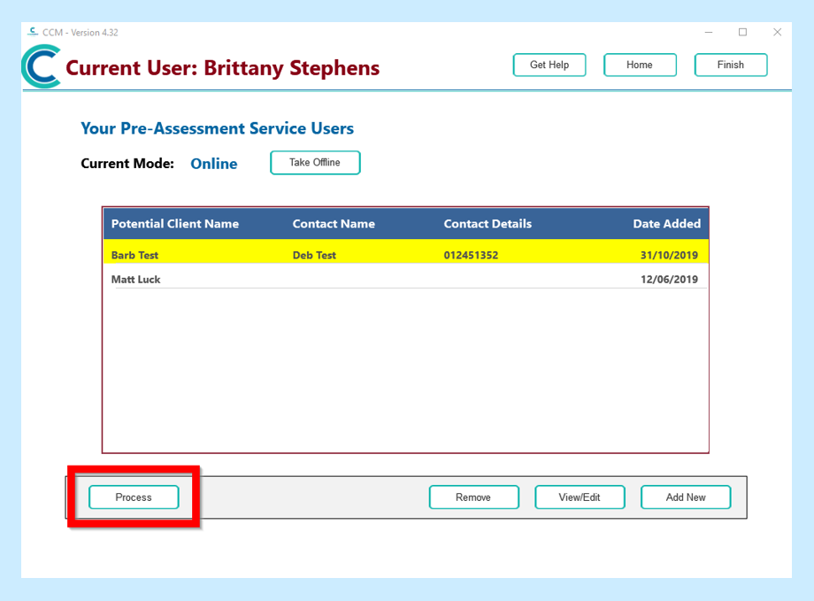This screenshot has height=601, width=814.
Task: Open the Get Help page
Action: (x=549, y=65)
